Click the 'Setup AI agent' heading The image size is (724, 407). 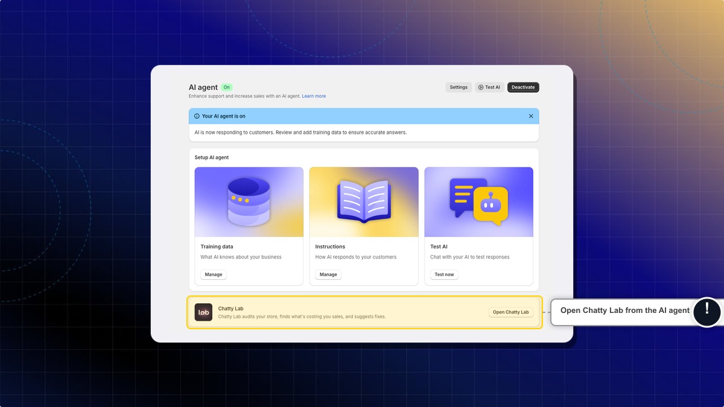pos(212,157)
